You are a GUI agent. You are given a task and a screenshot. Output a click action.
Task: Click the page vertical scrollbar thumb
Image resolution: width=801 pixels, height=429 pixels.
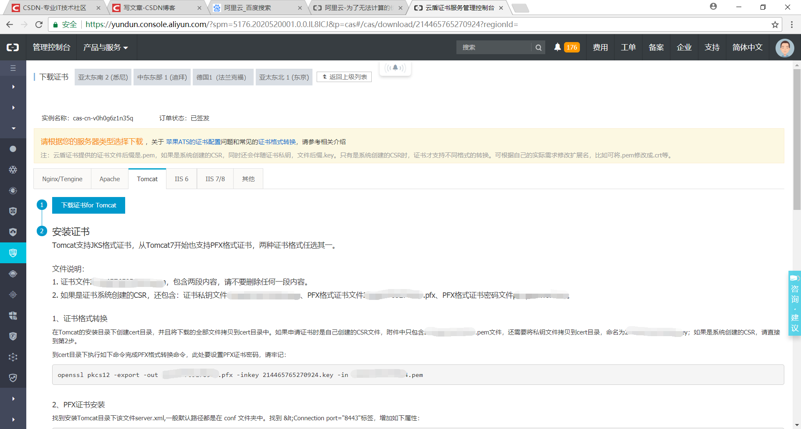(x=797, y=140)
